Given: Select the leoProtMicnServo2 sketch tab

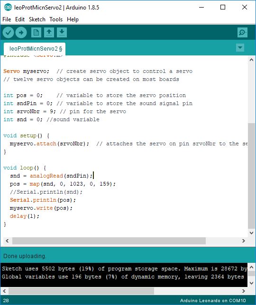Looking at the screenshot, I should point(35,49).
